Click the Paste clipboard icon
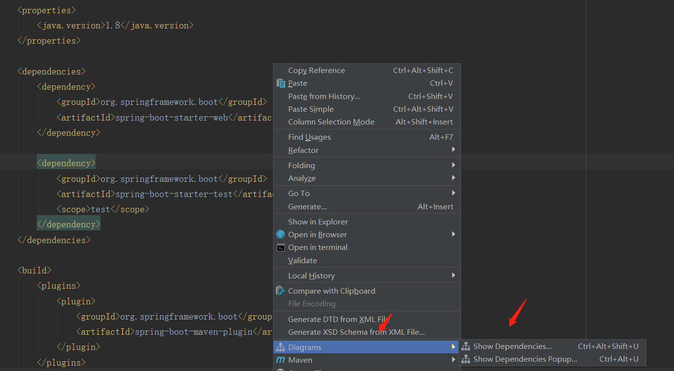The image size is (674, 371). [280, 83]
